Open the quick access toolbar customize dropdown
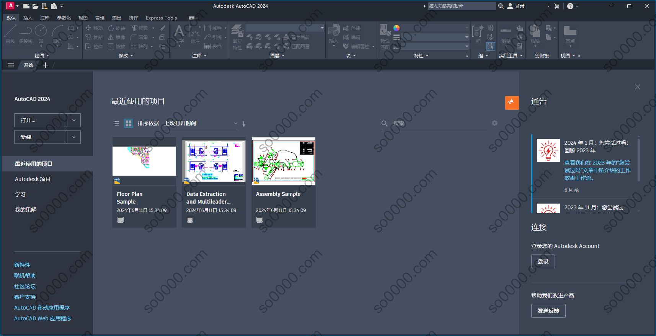The image size is (656, 336). tap(62, 6)
